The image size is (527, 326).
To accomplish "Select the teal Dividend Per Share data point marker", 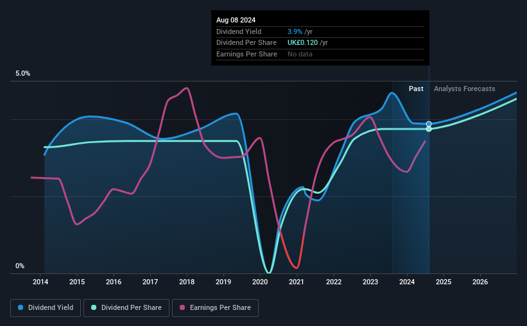I will click(429, 129).
